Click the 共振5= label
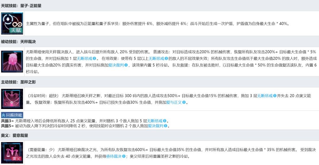This screenshot has height=165, width=319. click(7, 126)
